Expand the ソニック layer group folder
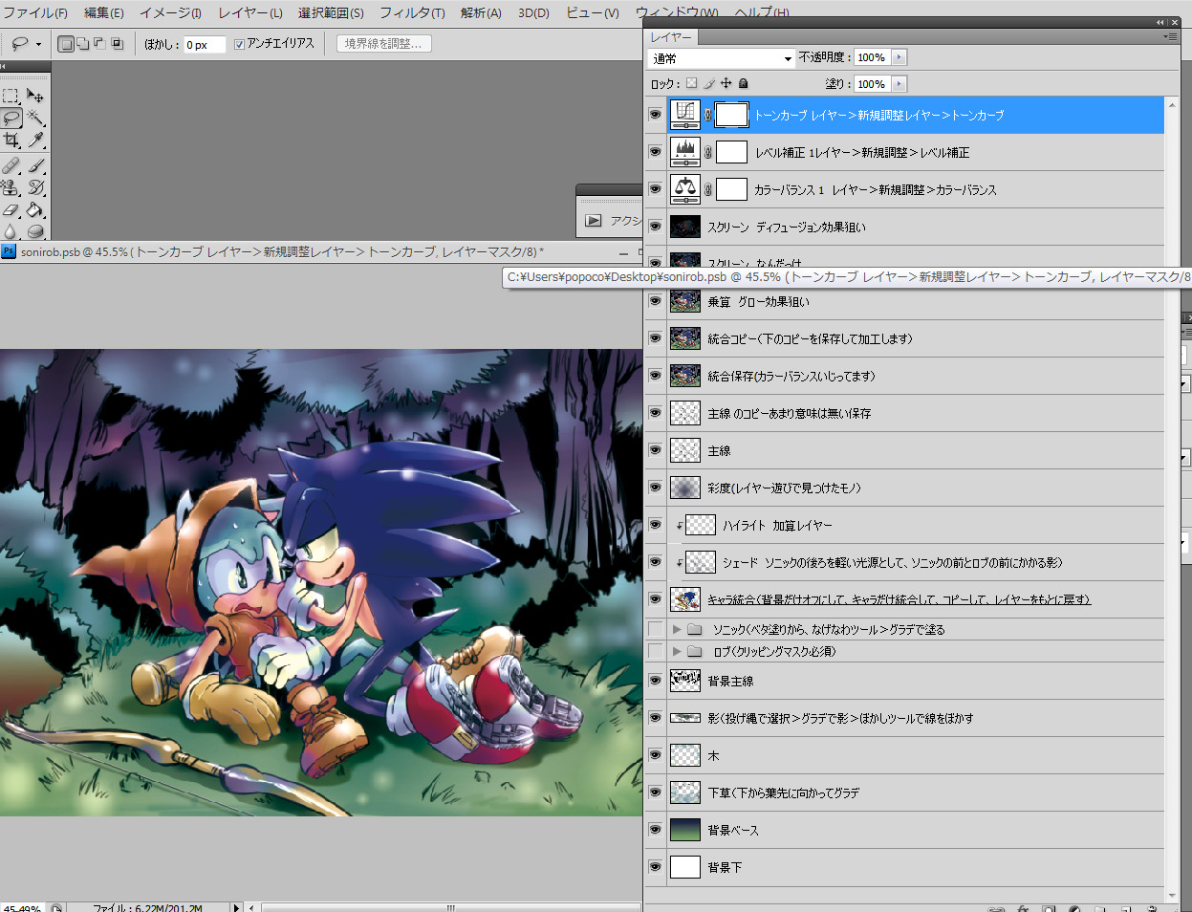The image size is (1192, 912). click(x=677, y=629)
